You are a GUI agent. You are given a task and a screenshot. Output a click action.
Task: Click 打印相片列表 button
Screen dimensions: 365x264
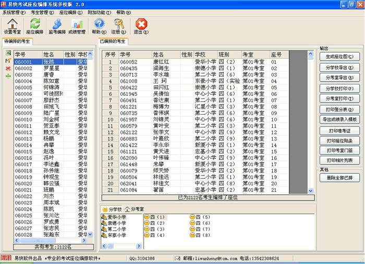[x=339, y=160]
